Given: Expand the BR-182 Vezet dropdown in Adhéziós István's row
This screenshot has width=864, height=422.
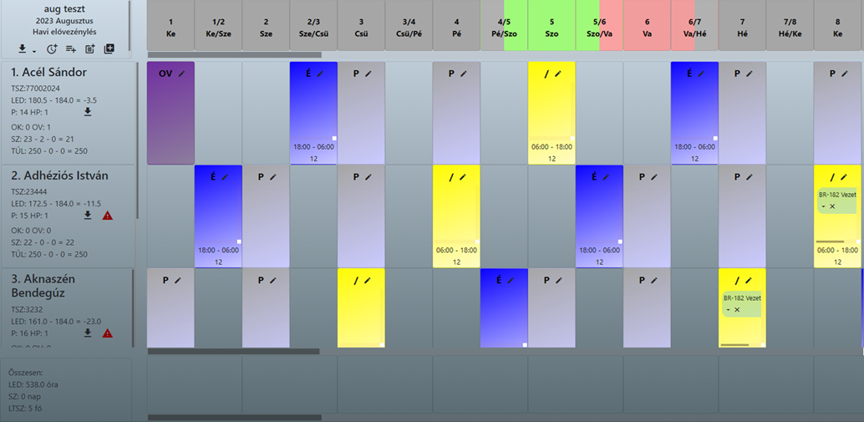Looking at the screenshot, I should pyautogui.click(x=824, y=205).
